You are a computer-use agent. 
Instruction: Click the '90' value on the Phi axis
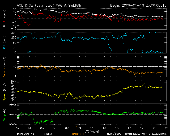tap(15, 48)
